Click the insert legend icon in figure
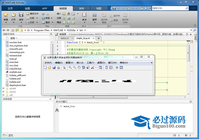This screenshot has width=199, height=139. point(111,68)
